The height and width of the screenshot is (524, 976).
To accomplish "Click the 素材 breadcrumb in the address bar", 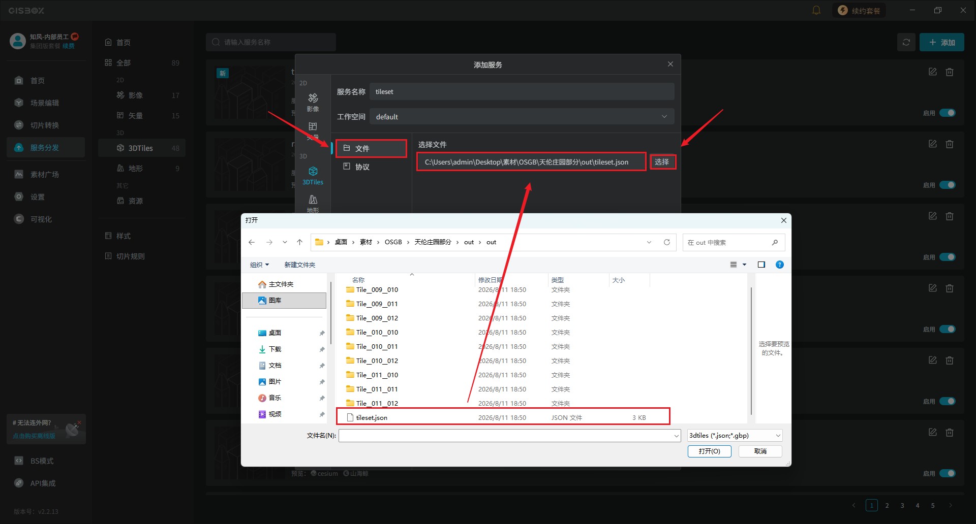I will (x=366, y=242).
